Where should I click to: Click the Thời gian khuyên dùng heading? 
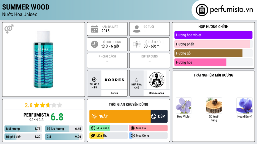tap(128, 104)
